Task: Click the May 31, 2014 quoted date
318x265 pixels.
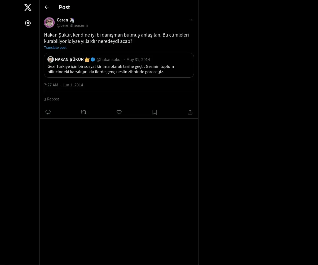Action: click(138, 59)
